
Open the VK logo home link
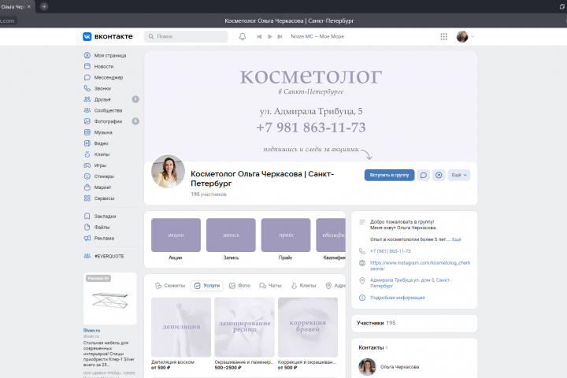coord(108,36)
